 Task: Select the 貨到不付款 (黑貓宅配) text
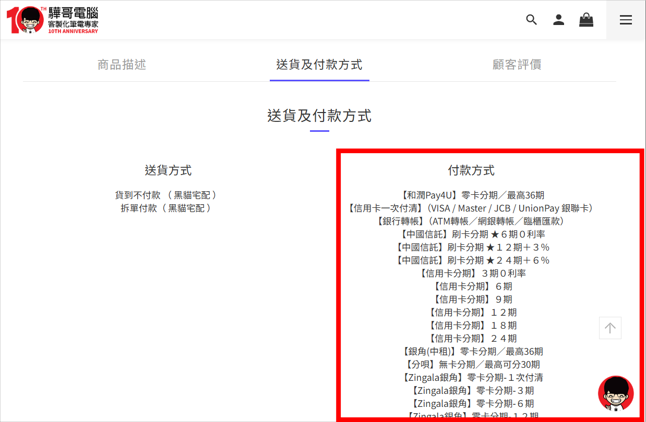(x=166, y=195)
